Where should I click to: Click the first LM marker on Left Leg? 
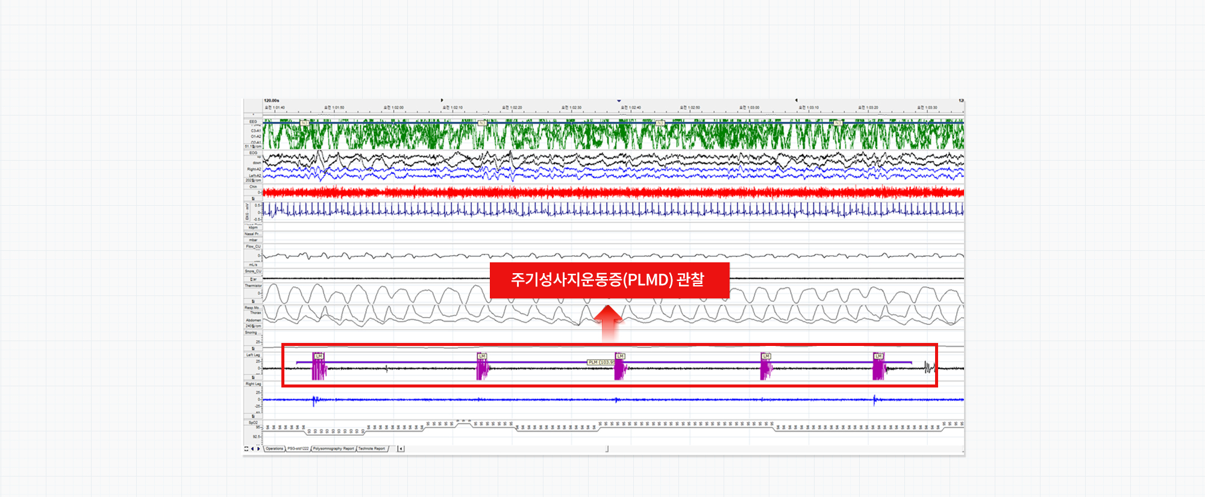[x=319, y=356]
